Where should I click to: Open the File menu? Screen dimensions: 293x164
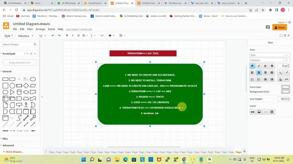coord(15,29)
